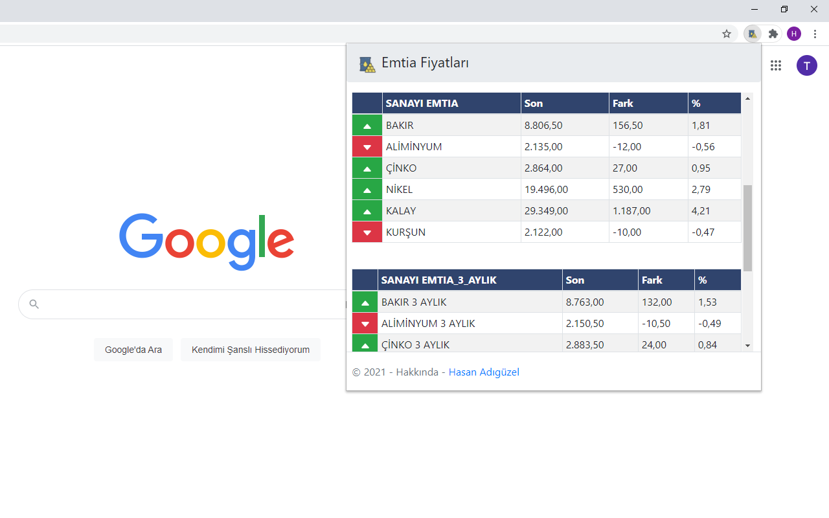This screenshot has width=829, height=518.
Task: Click ALİMİNYUM percent value -0,56
Action: click(703, 146)
